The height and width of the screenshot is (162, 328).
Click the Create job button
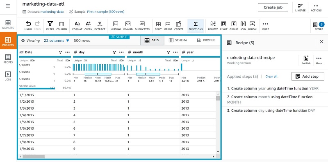tap(273, 7)
